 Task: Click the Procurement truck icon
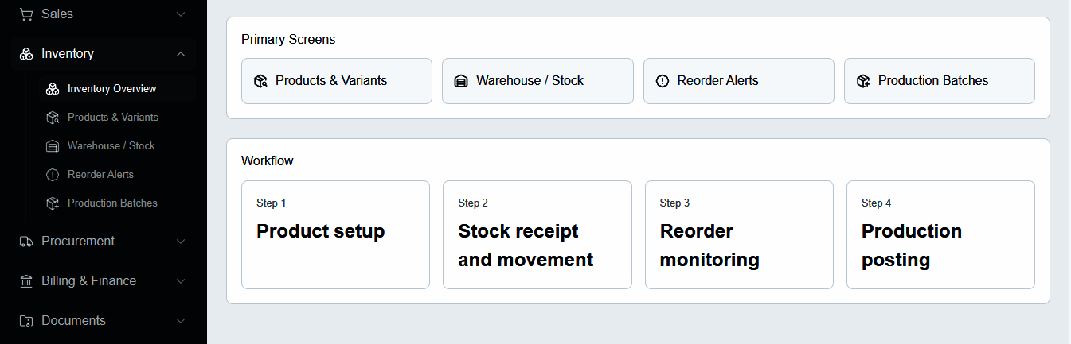pyautogui.click(x=26, y=242)
